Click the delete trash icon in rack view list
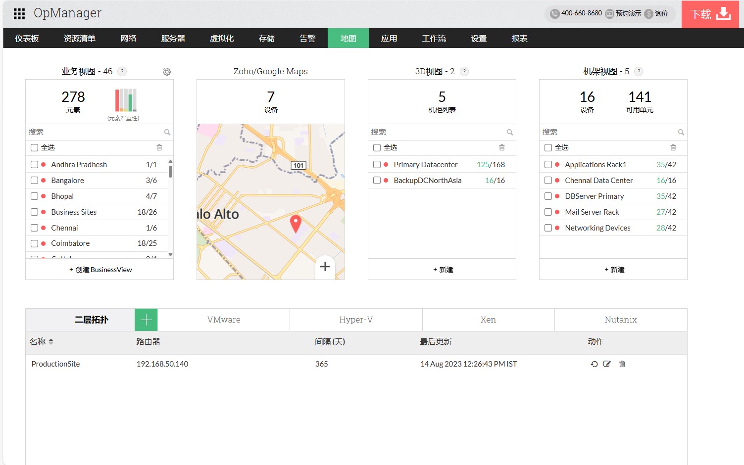Viewport: 744px width, 465px height. [673, 147]
